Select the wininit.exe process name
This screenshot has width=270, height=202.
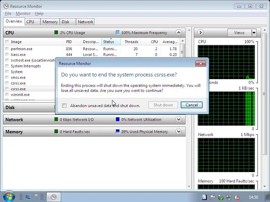click(20, 95)
